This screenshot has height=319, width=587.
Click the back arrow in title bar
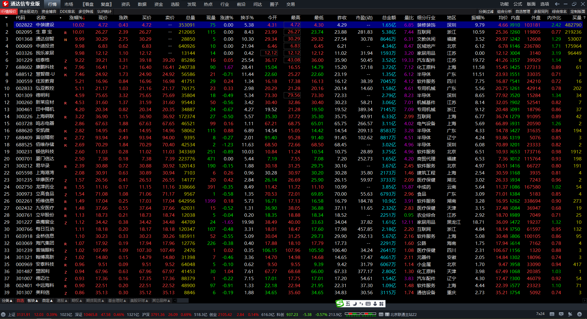[557, 4]
